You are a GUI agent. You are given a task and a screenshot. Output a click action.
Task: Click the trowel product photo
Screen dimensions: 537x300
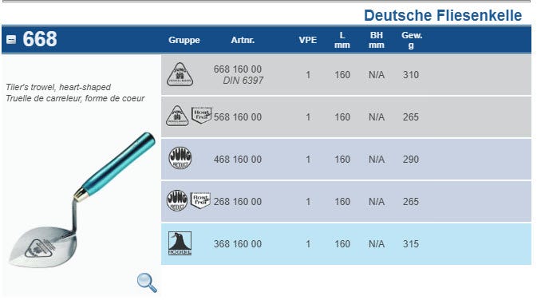[81, 200]
